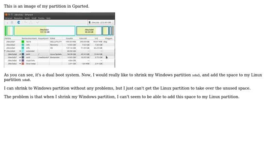Viewport: 274px width, 154px height.
Task: Select the /dev/sda8 Linux System row
Action: pos(60,54)
